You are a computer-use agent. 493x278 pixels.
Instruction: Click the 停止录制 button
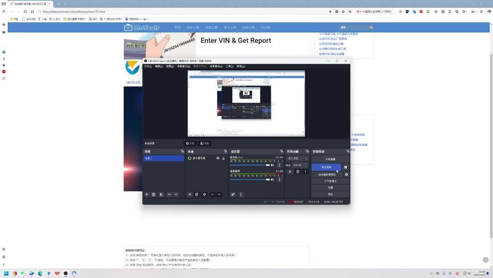point(326,167)
